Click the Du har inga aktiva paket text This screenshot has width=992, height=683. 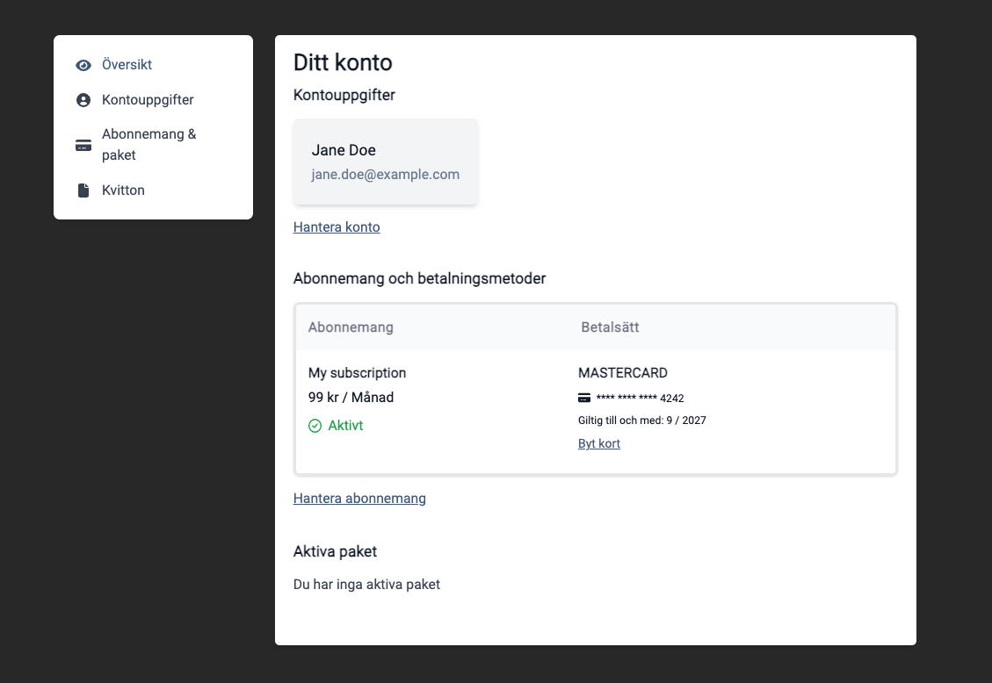pos(367,585)
